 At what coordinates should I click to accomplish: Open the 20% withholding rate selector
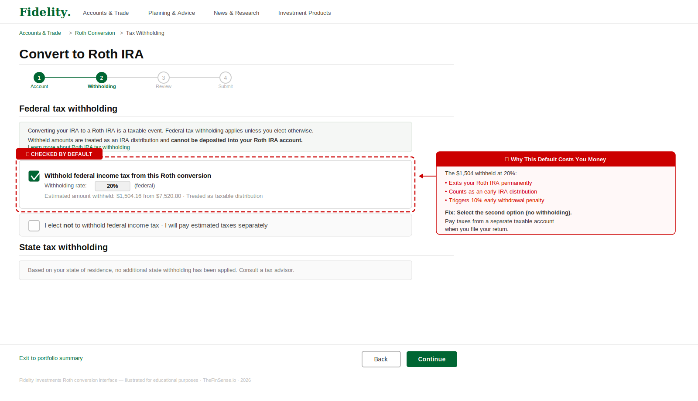112,186
